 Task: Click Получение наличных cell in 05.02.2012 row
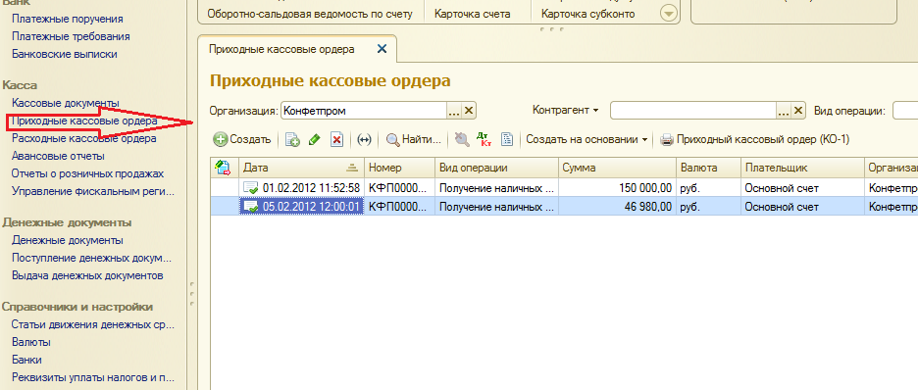(x=496, y=207)
